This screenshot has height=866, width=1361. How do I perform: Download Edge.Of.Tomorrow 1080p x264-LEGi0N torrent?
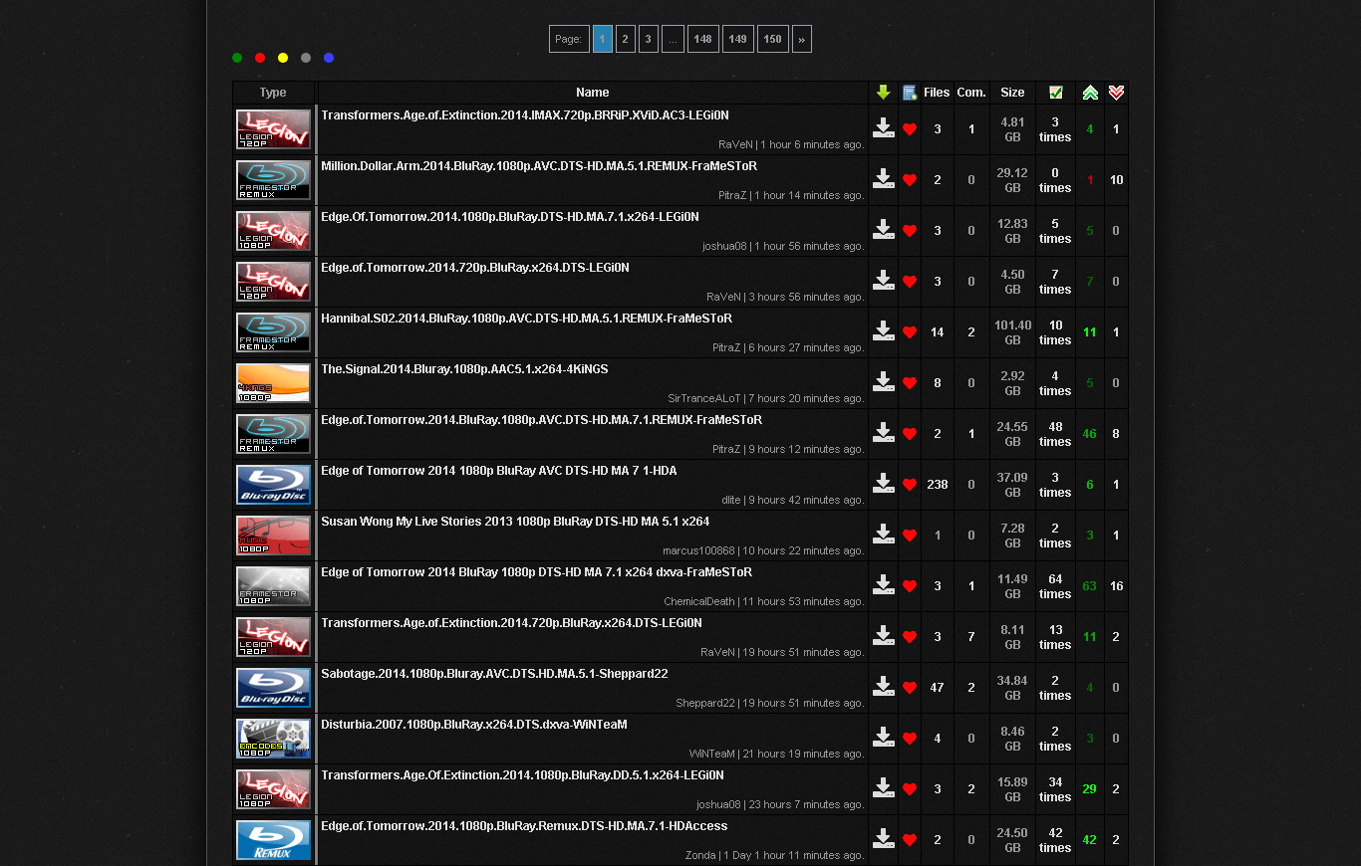click(883, 230)
